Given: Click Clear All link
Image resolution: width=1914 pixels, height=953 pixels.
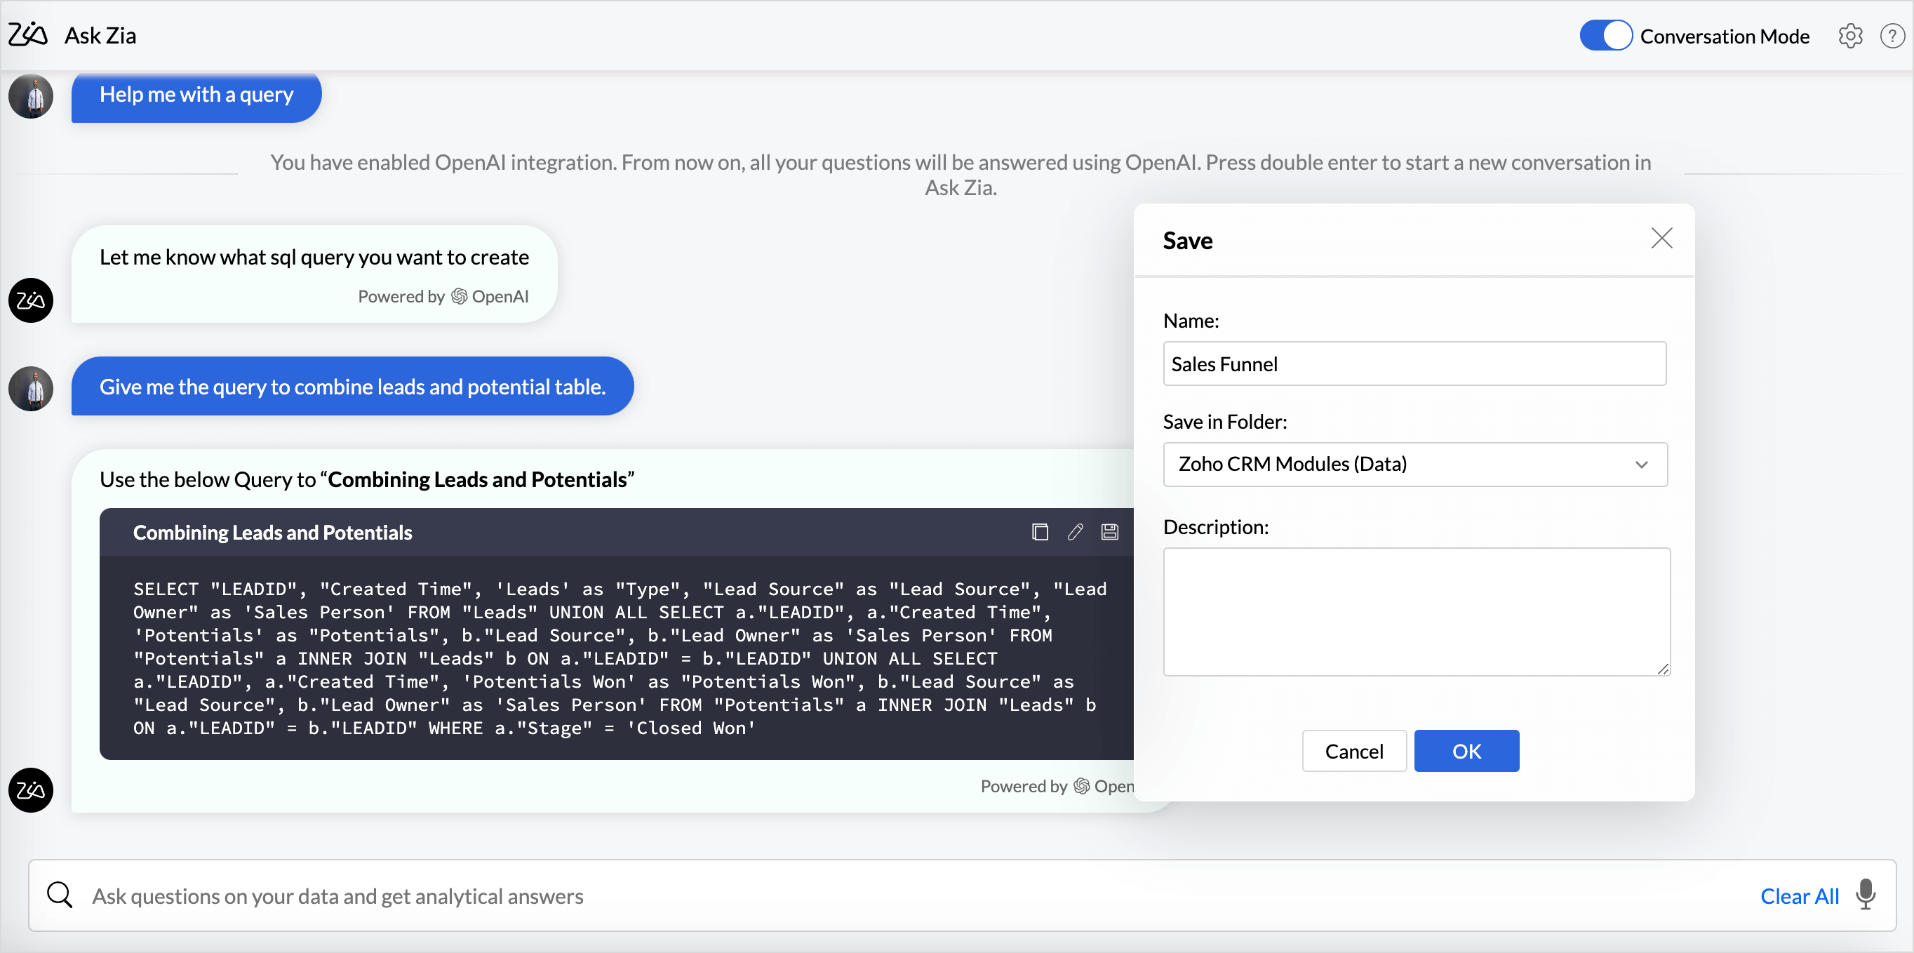Looking at the screenshot, I should click(x=1799, y=895).
